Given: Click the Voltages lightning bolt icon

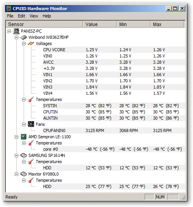Looking at the screenshot, I should tap(31, 43).
